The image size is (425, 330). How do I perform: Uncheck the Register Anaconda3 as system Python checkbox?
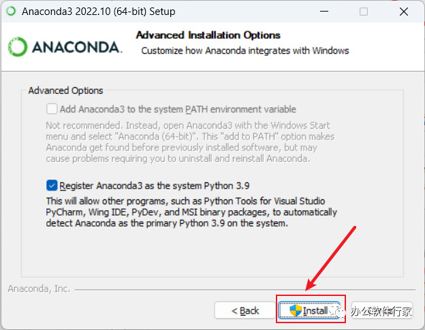coord(52,185)
